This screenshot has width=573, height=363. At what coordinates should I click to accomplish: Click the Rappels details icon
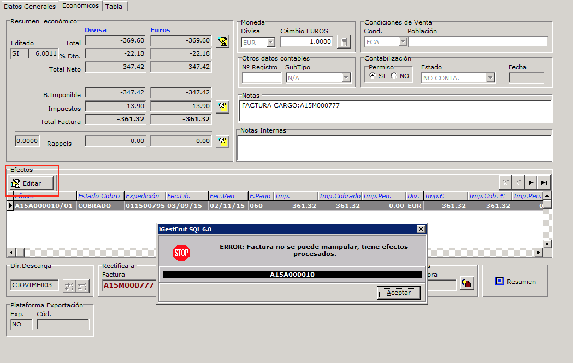coord(222,142)
